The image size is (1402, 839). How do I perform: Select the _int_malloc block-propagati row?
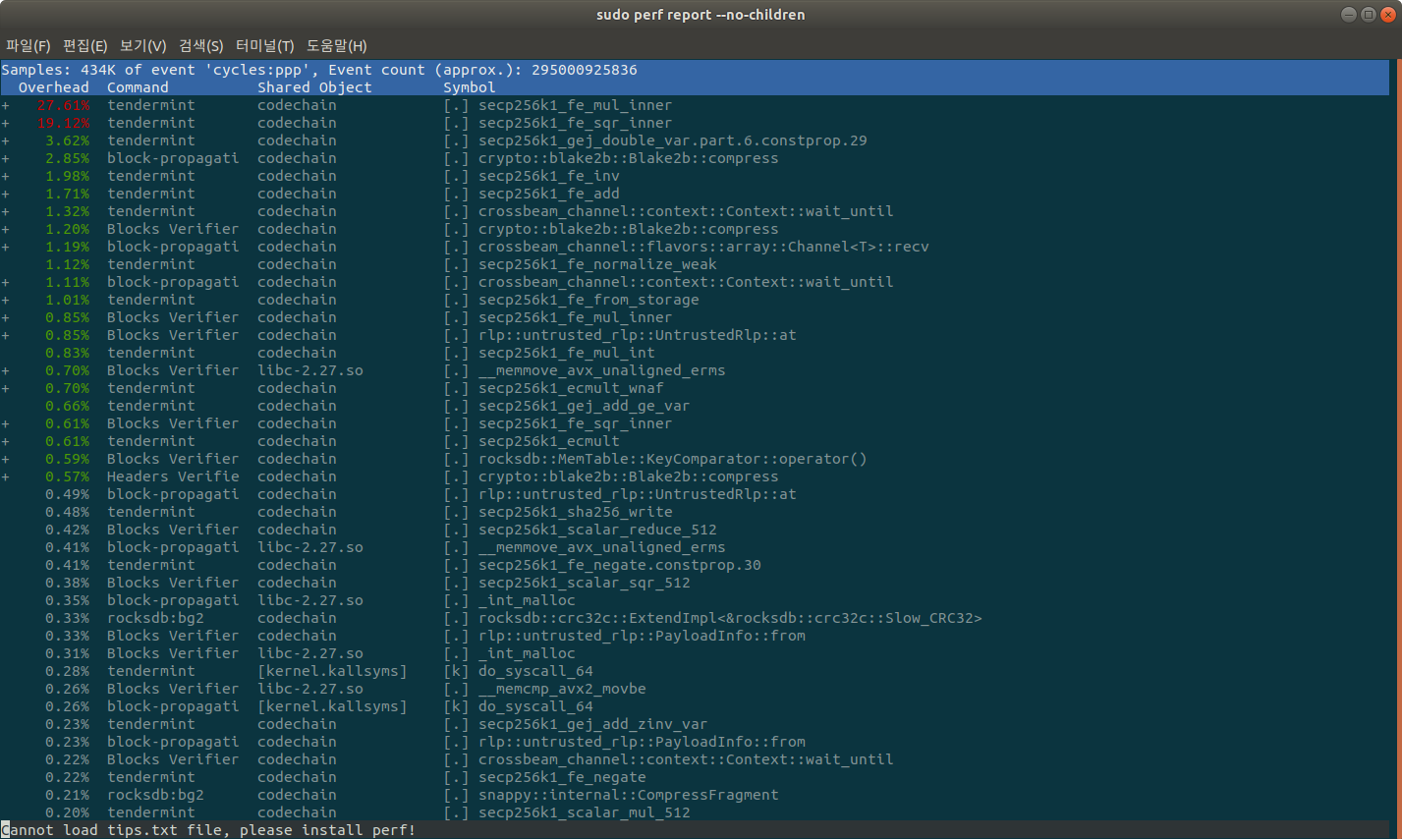click(393, 600)
